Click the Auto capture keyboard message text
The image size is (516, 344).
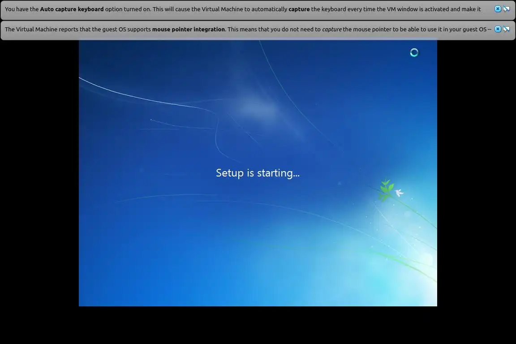tap(243, 9)
